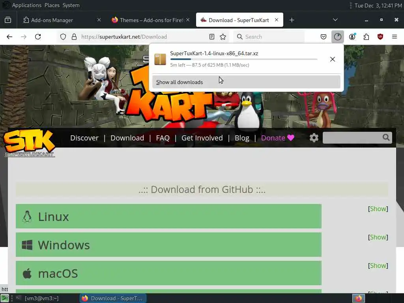Expand Linux section with Show
This screenshot has height=303, width=404.
[378, 209]
